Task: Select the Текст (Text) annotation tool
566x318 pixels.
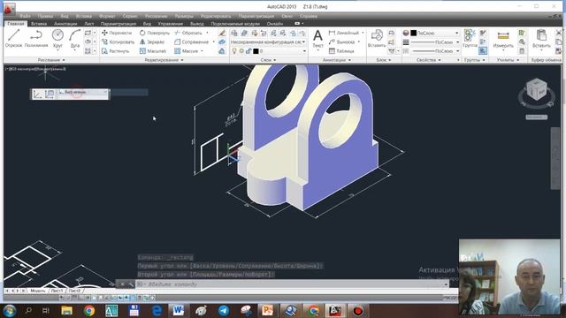Action: pos(317,39)
